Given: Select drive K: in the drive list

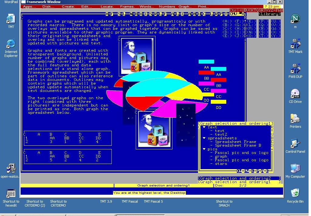Looking at the screenshot, I should [x=251, y=21].
